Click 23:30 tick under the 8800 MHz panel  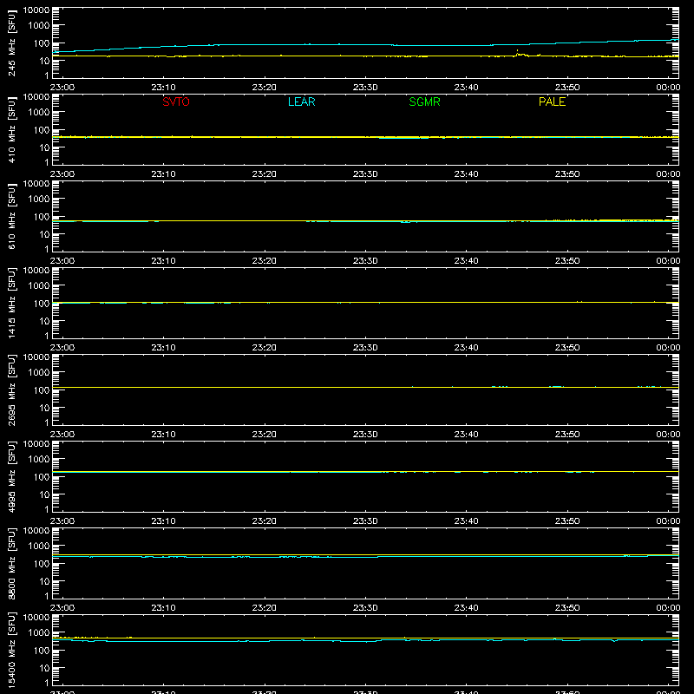tap(365, 608)
